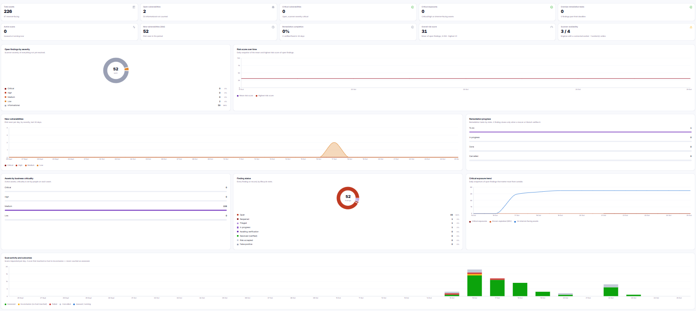696x311 pixels.
Task: Toggle Low row in Open findings by severity
Action: coord(116,101)
